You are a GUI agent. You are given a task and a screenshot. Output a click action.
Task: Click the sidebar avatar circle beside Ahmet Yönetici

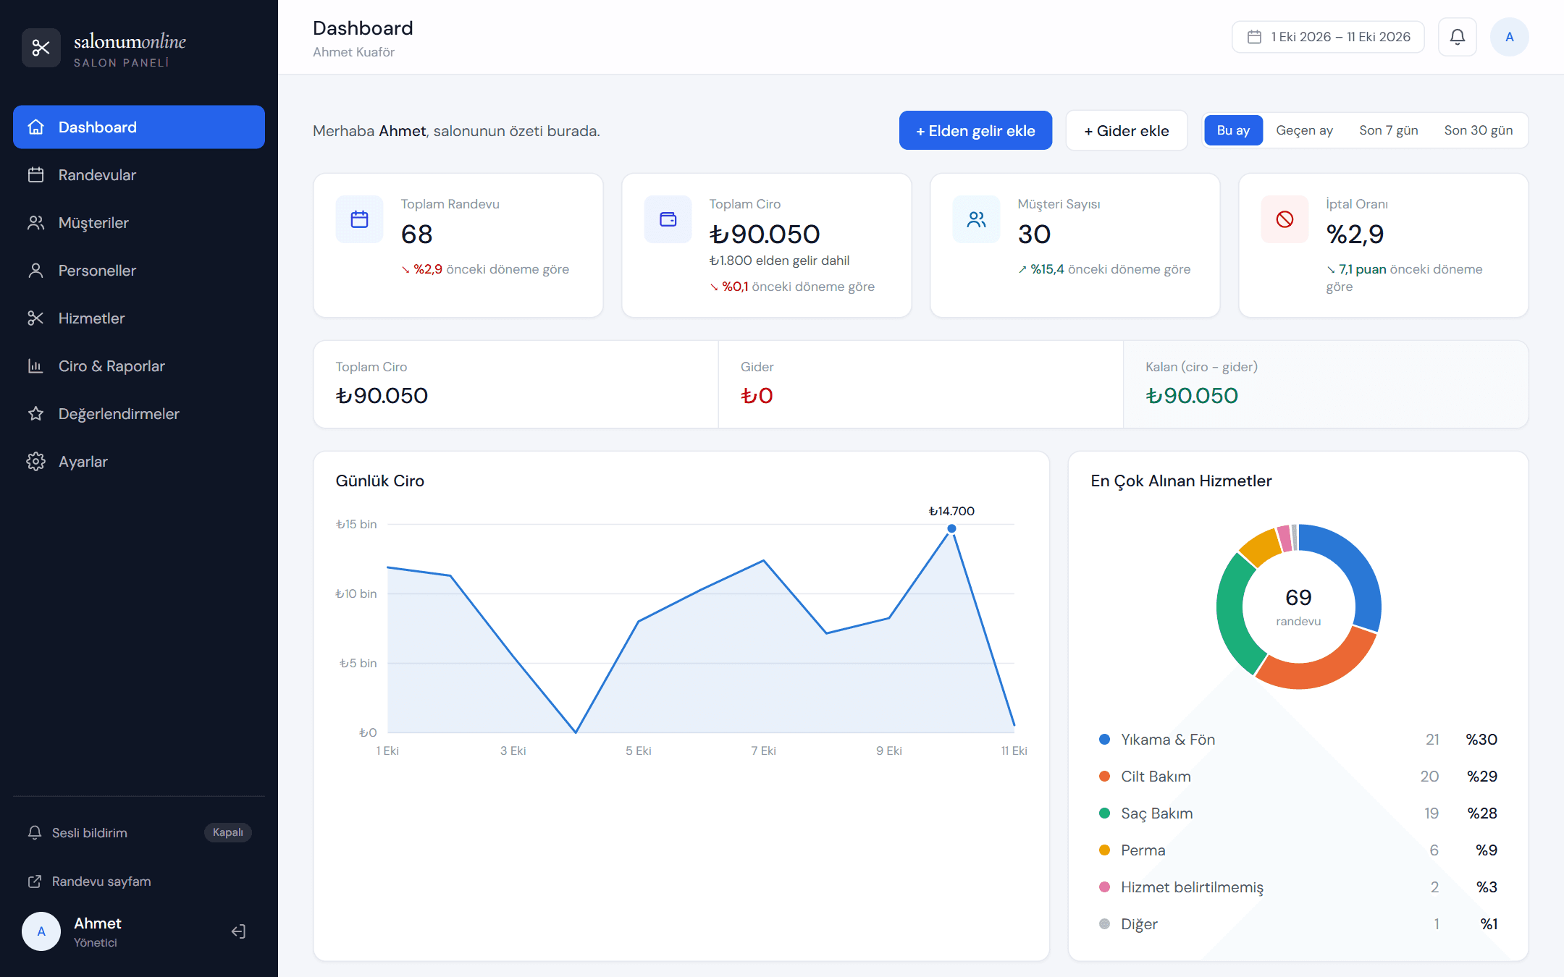pos(41,931)
